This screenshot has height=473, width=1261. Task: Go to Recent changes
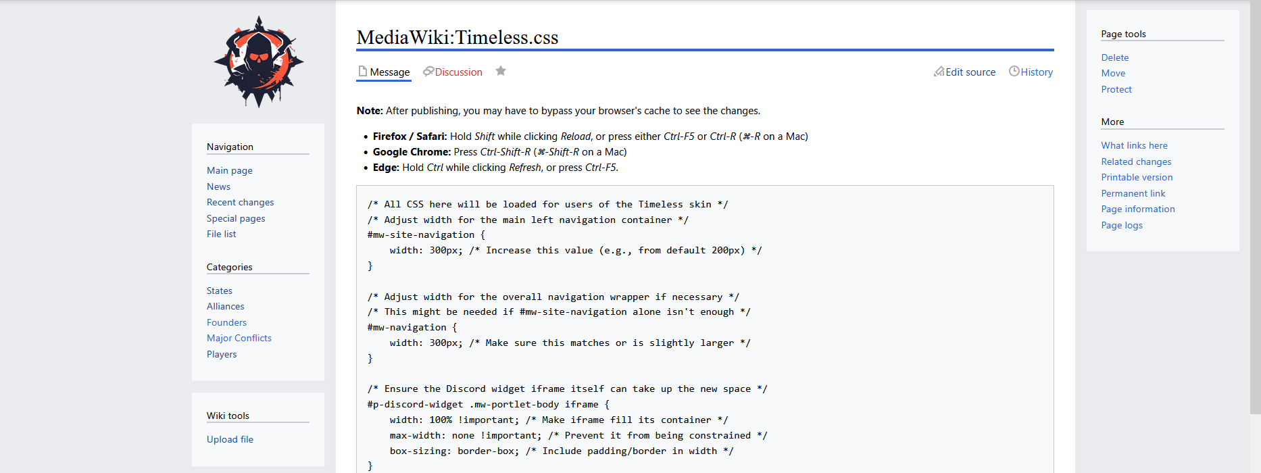[x=240, y=202]
